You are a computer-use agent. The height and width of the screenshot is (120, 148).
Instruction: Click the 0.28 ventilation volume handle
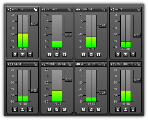(x=103, y=93)
